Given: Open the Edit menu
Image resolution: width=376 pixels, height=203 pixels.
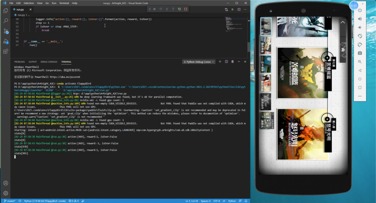Looking at the screenshot, I should pos(18,3).
